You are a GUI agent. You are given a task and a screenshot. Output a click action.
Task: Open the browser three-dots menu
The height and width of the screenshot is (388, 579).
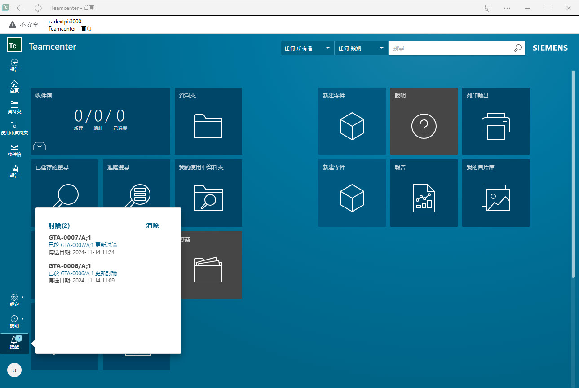pos(507,8)
